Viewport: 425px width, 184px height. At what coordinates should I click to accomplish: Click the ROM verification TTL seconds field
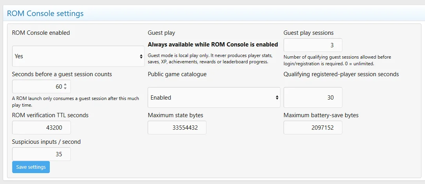(x=42, y=127)
